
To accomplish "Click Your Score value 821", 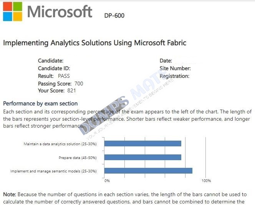I will (71, 90).
